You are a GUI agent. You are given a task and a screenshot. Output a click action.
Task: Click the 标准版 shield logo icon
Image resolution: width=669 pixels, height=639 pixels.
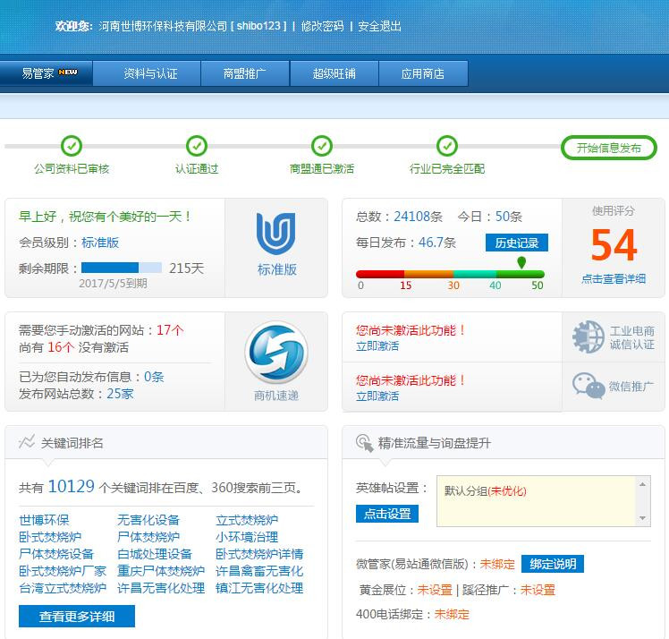[x=276, y=234]
